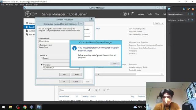
Task: Click the Mouse integration notification text
Action: click(x=175, y=14)
